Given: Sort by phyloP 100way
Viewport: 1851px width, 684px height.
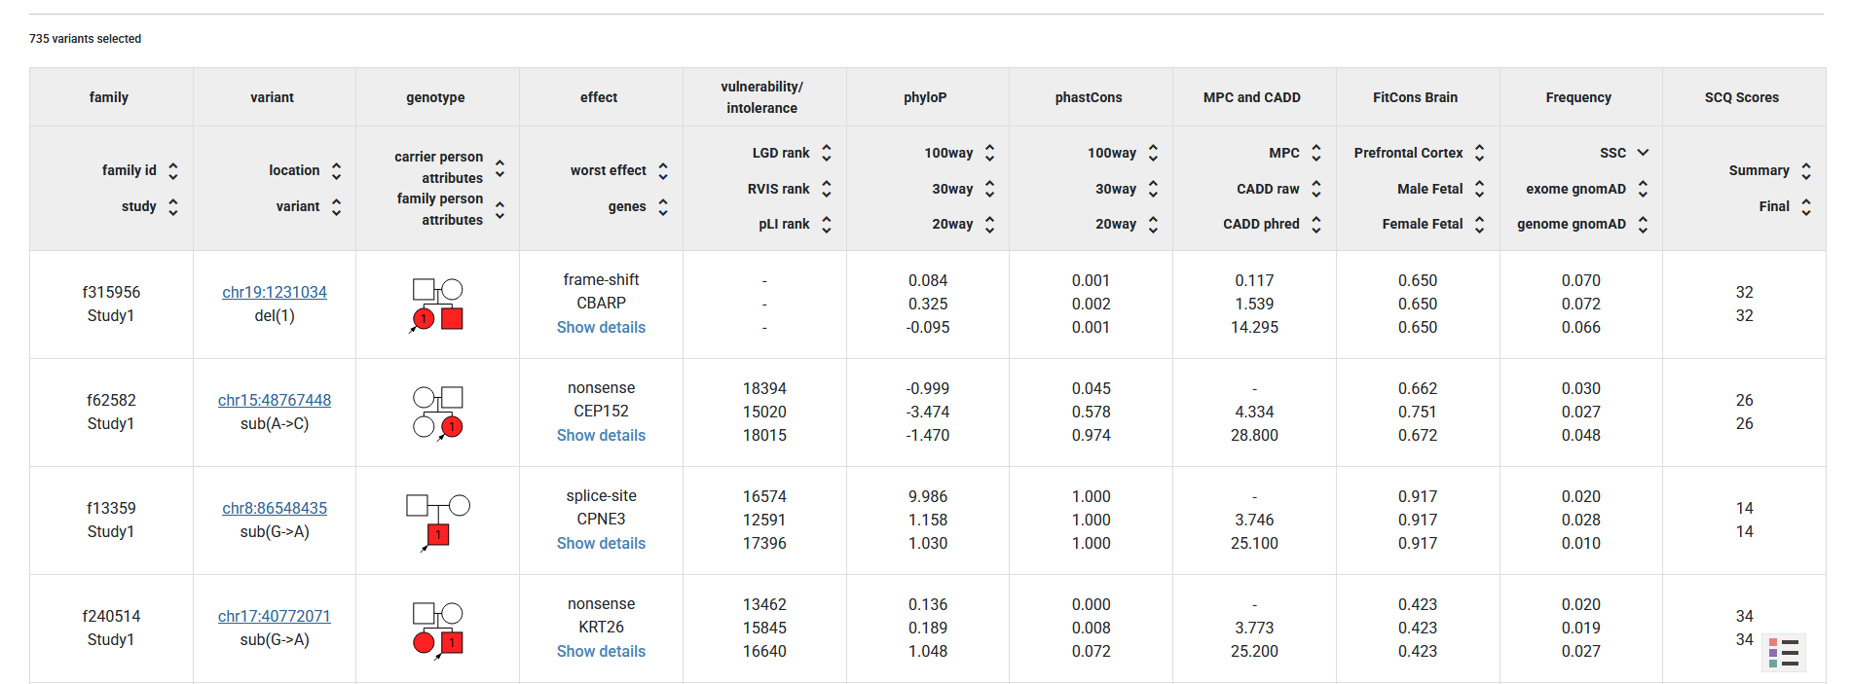Looking at the screenshot, I should point(990,153).
